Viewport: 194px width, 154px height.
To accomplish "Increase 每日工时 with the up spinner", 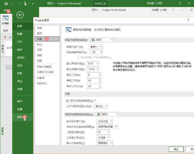I will pos(100,74).
